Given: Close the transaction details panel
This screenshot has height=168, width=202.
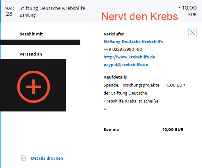Looking at the screenshot, I should pyautogui.click(x=192, y=33).
